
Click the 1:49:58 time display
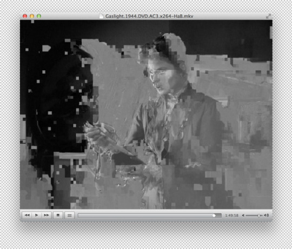pyautogui.click(x=231, y=216)
